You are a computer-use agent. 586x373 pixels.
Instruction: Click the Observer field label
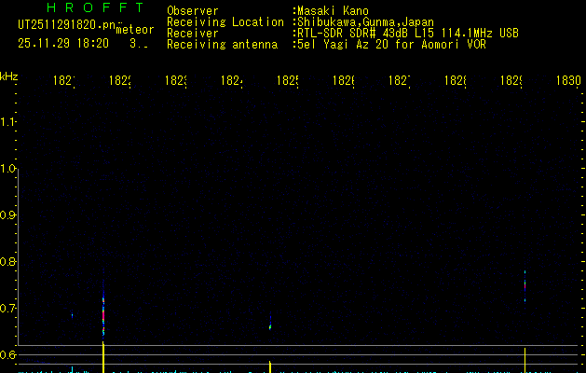(193, 11)
